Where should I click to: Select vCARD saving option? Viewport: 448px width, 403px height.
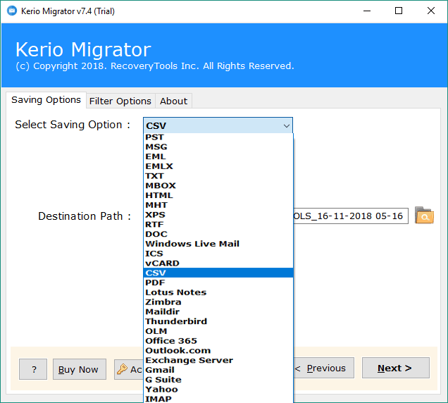point(218,263)
